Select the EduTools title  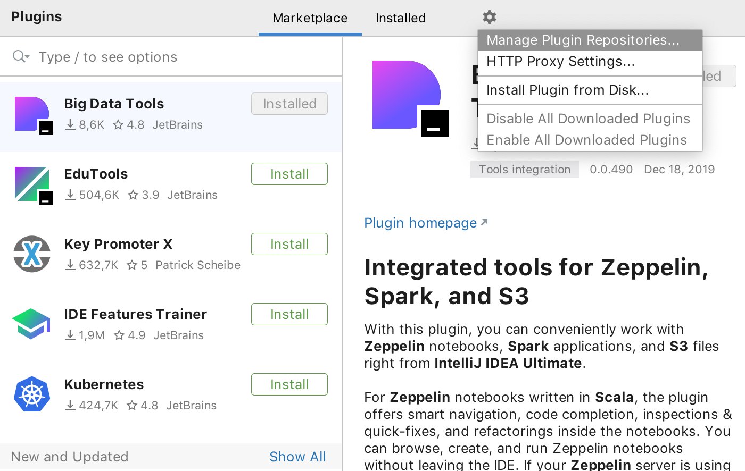(96, 174)
